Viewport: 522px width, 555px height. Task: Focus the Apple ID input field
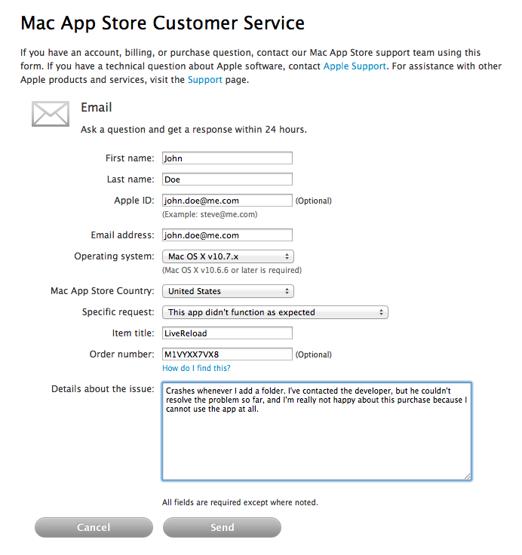click(x=227, y=201)
